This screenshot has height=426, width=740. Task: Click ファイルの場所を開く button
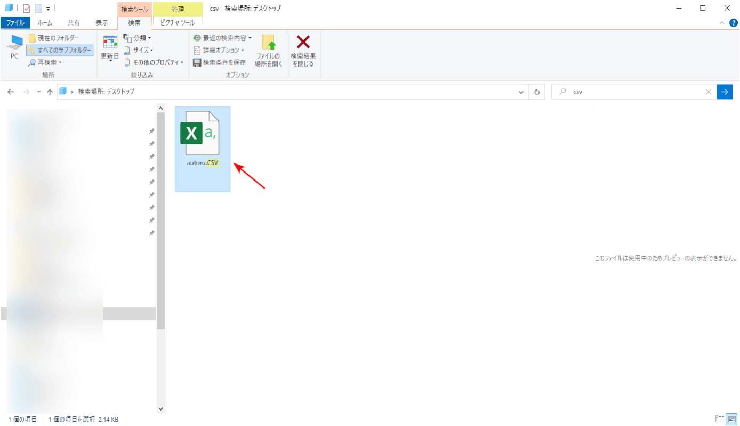tap(268, 51)
